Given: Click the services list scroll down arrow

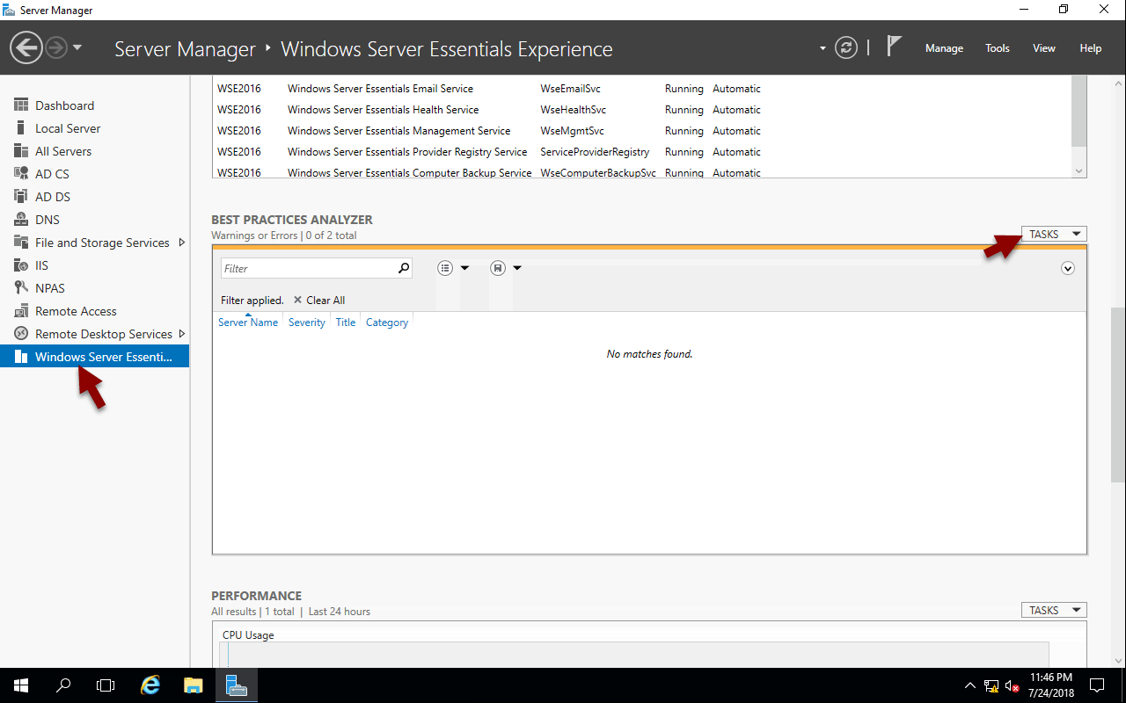Looking at the screenshot, I should click(1079, 170).
